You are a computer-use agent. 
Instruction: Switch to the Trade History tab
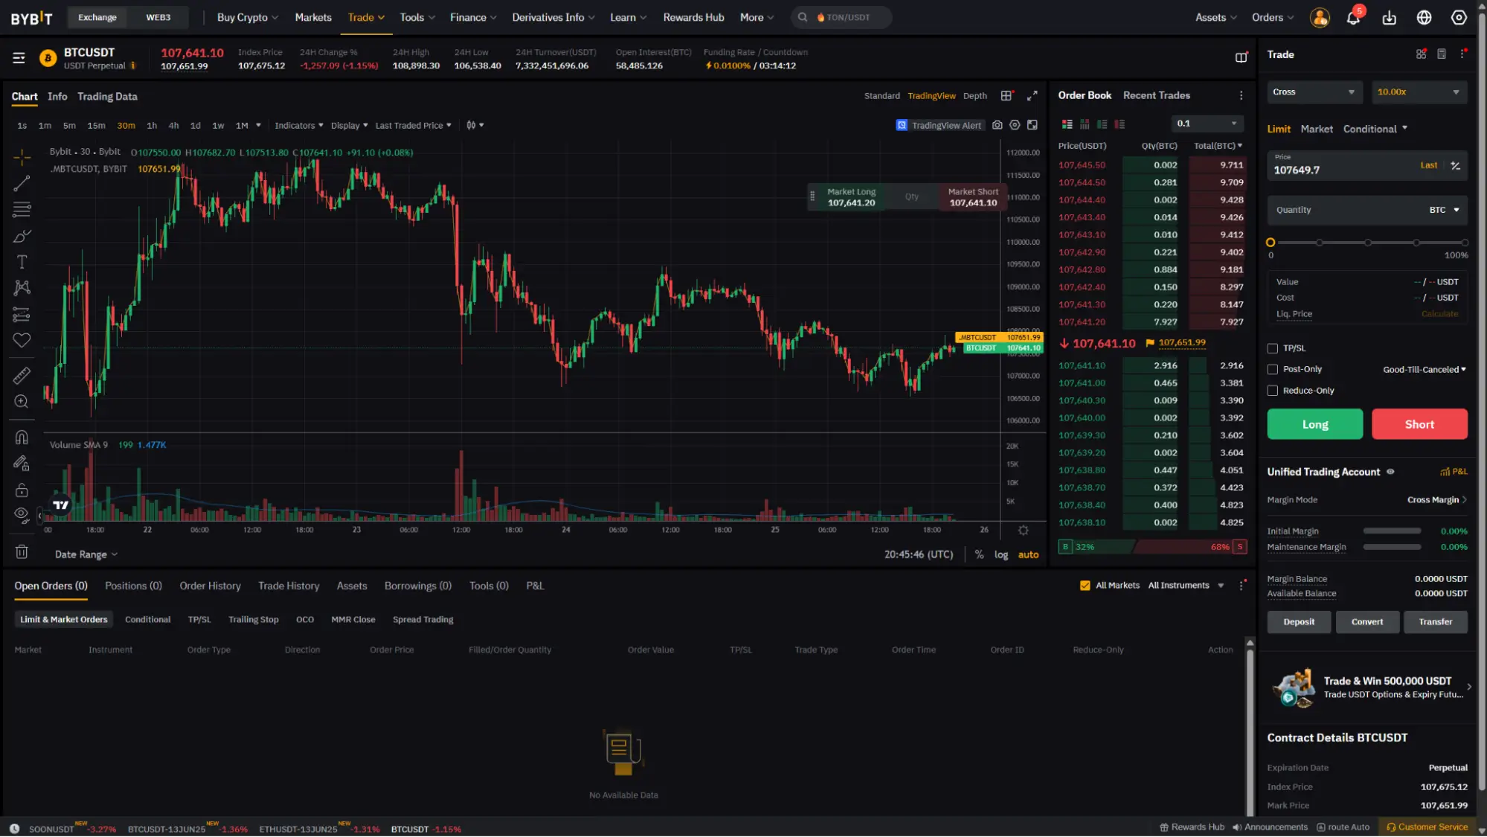click(289, 586)
